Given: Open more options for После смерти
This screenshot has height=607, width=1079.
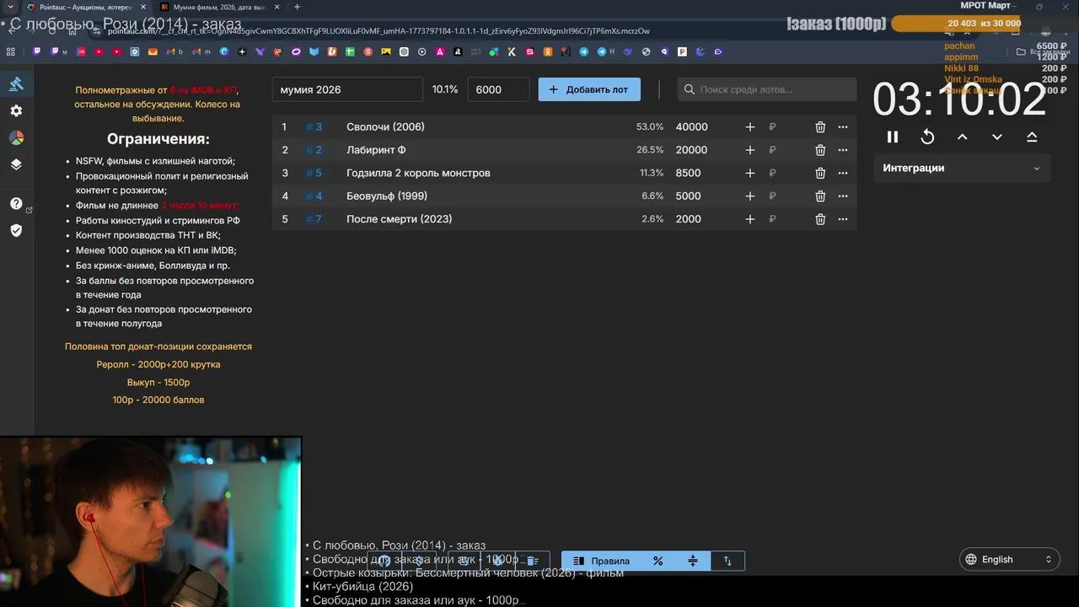Looking at the screenshot, I should (843, 219).
